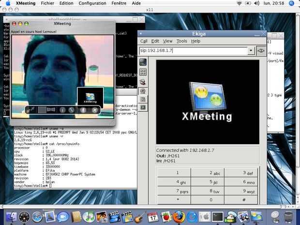Dial 5 jkl on the Ekiga keypad
Viewport: 300px width, 225px height.
click(208, 182)
